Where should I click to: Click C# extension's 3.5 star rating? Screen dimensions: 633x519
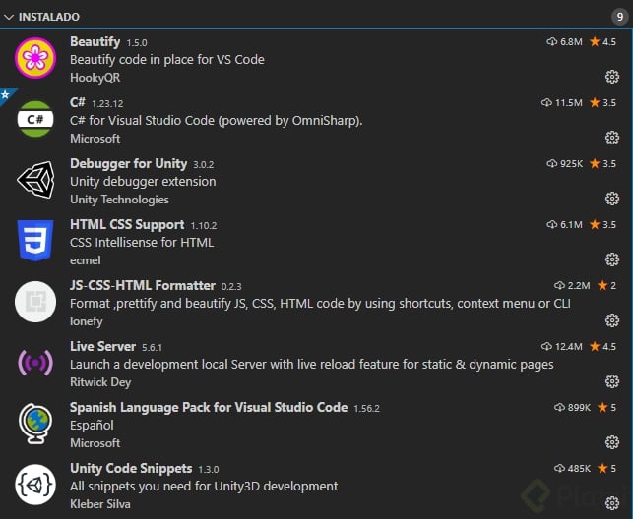pyautogui.click(x=602, y=103)
